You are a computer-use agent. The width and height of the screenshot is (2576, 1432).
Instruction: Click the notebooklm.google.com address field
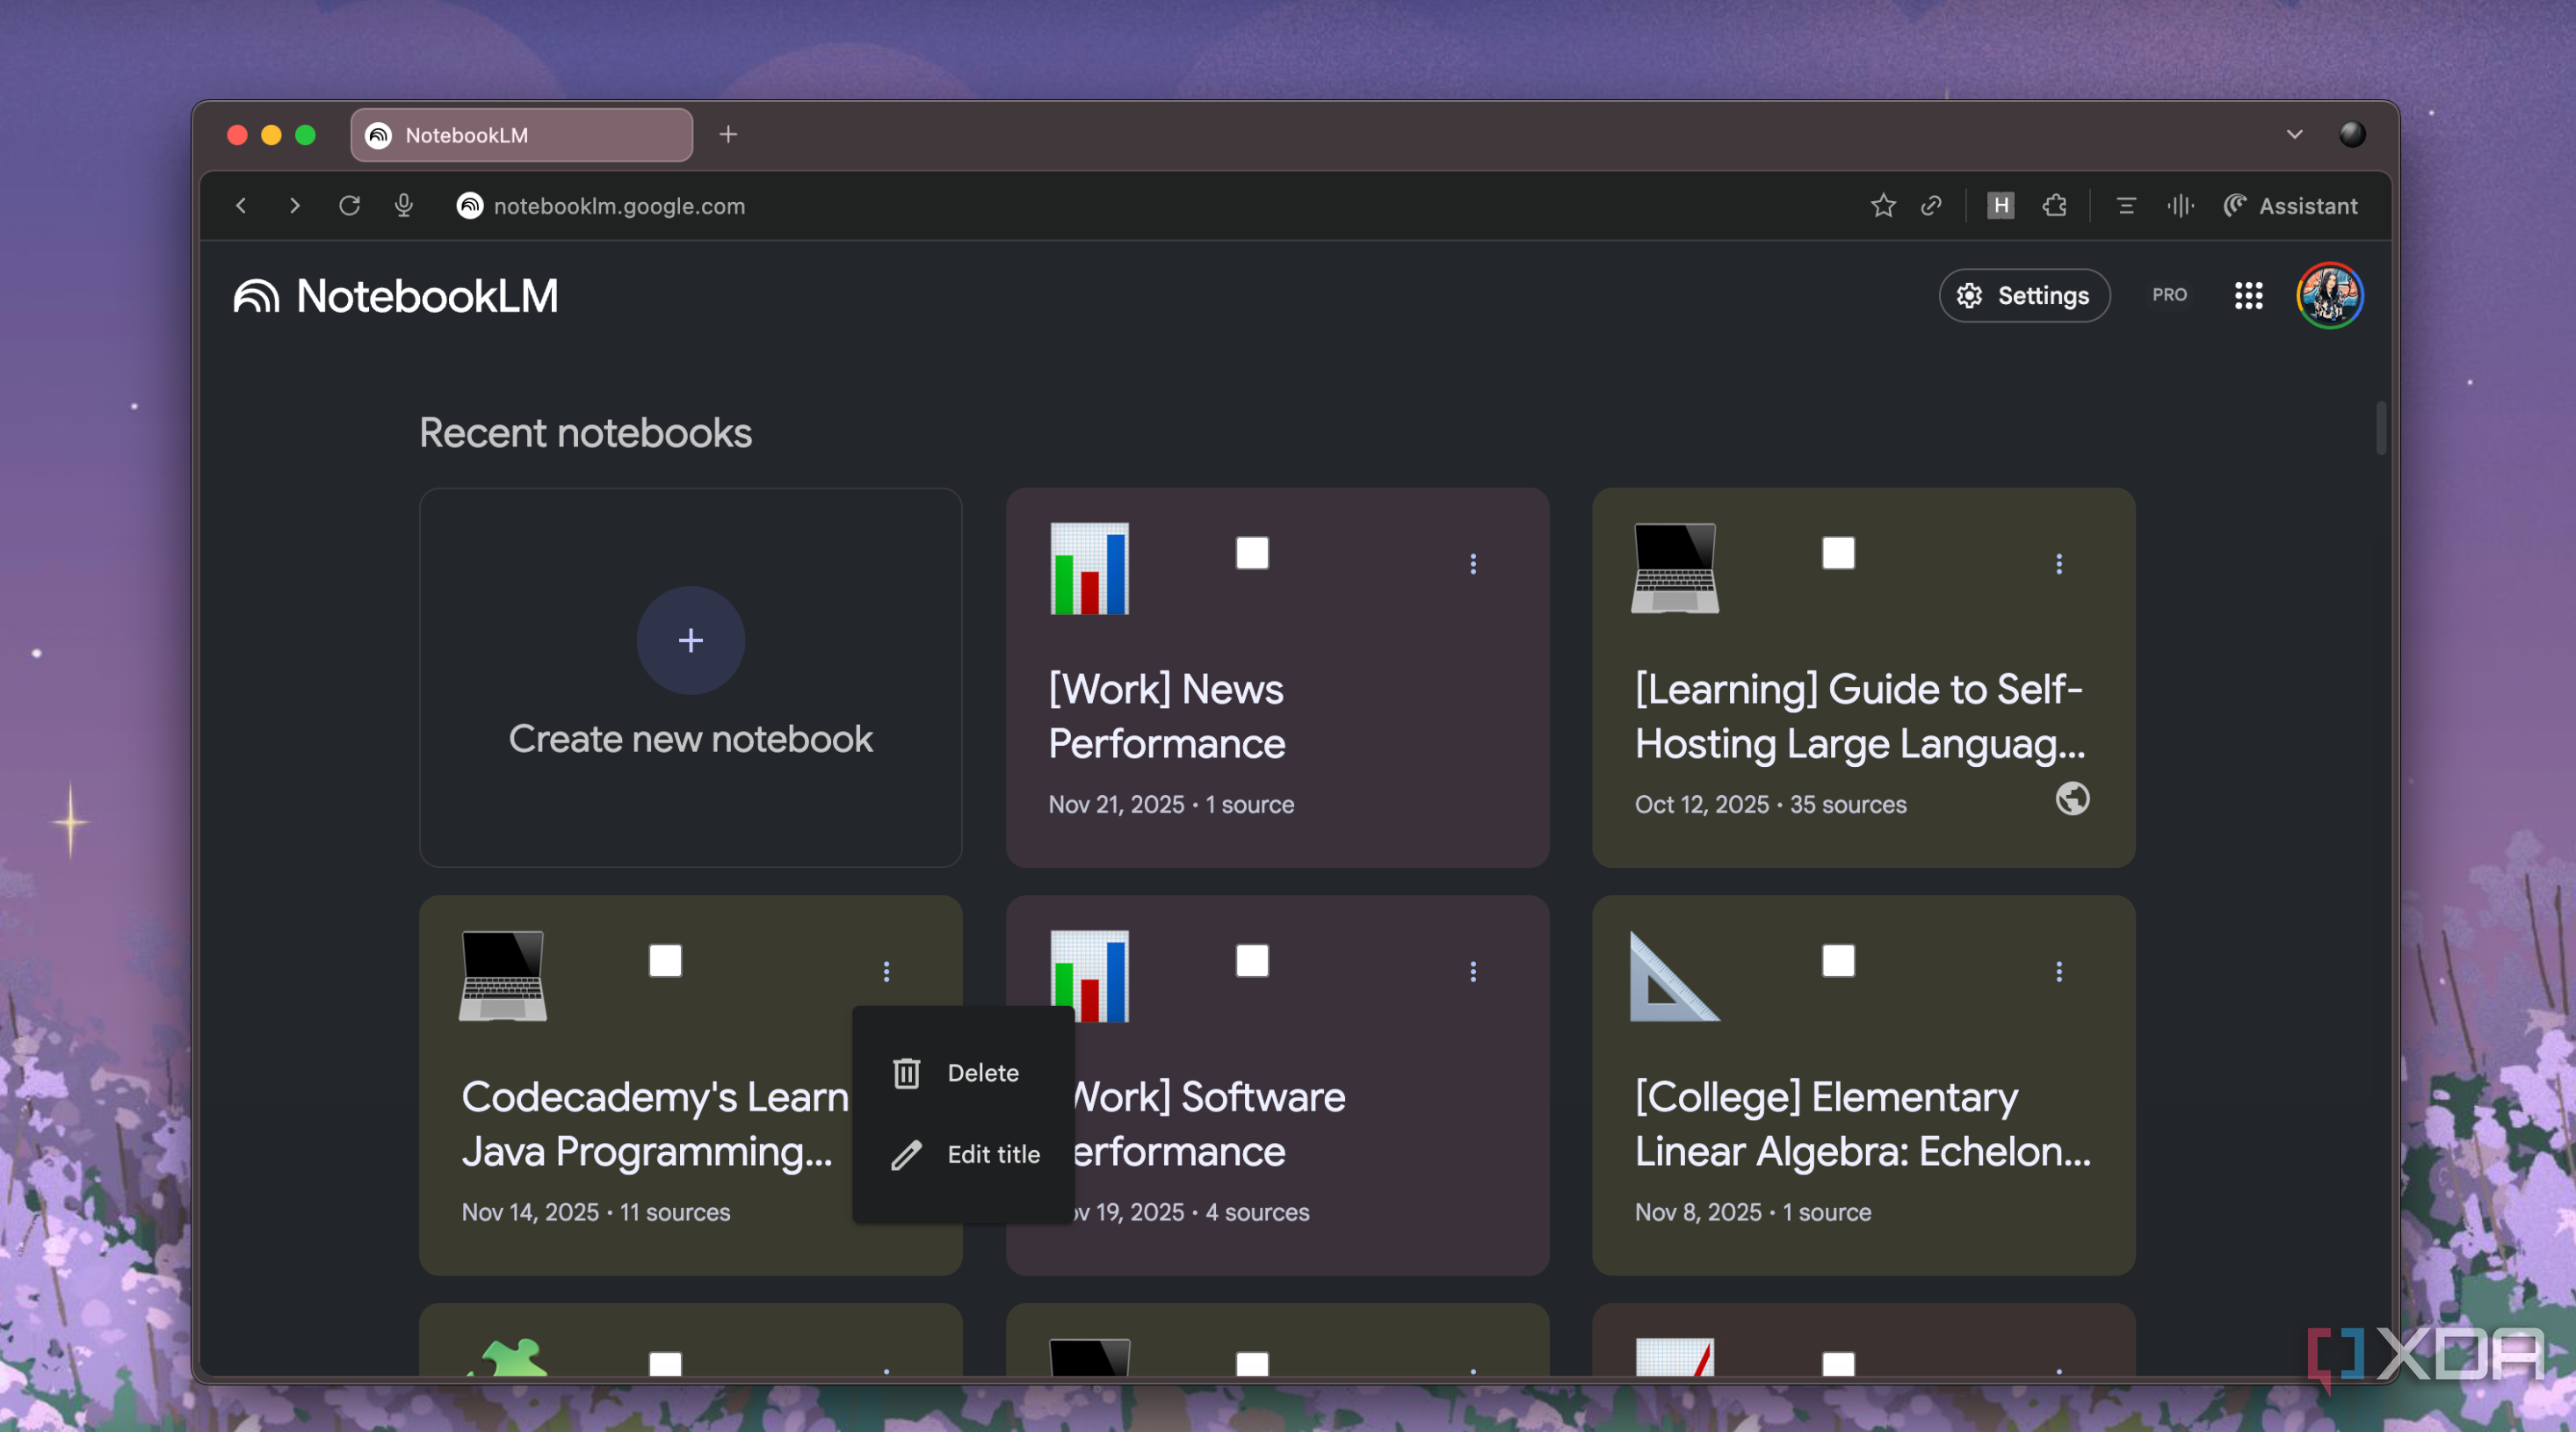(x=619, y=206)
